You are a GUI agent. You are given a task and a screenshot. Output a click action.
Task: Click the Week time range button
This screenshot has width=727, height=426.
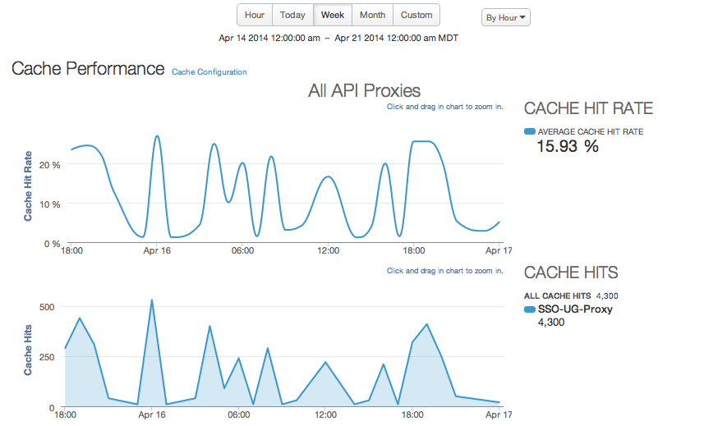[x=333, y=15]
